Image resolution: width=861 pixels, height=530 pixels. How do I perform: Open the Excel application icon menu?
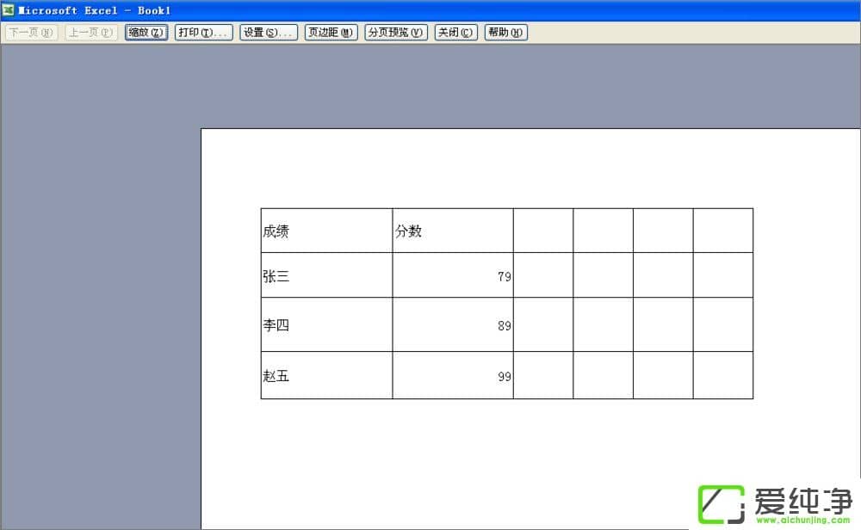9,10
